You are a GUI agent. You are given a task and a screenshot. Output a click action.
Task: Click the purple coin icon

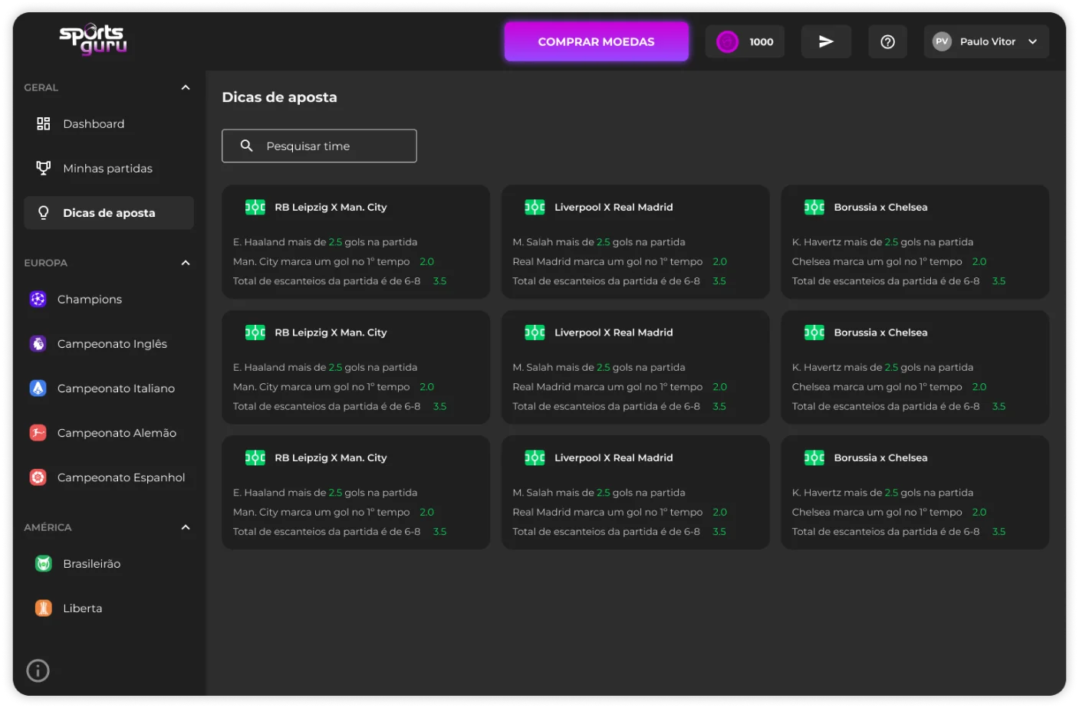(727, 42)
